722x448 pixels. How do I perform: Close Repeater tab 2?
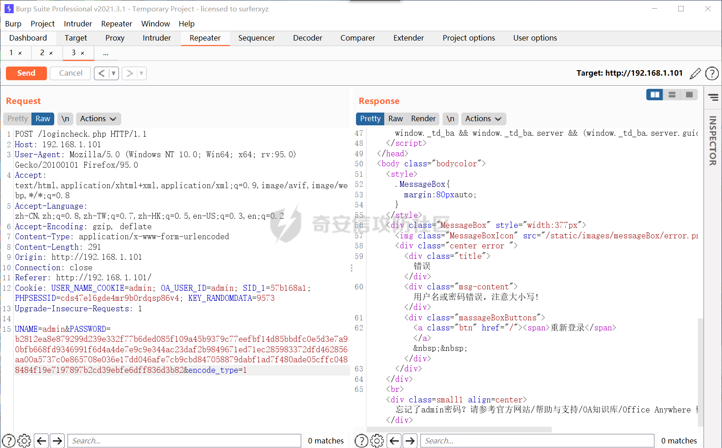pos(51,53)
